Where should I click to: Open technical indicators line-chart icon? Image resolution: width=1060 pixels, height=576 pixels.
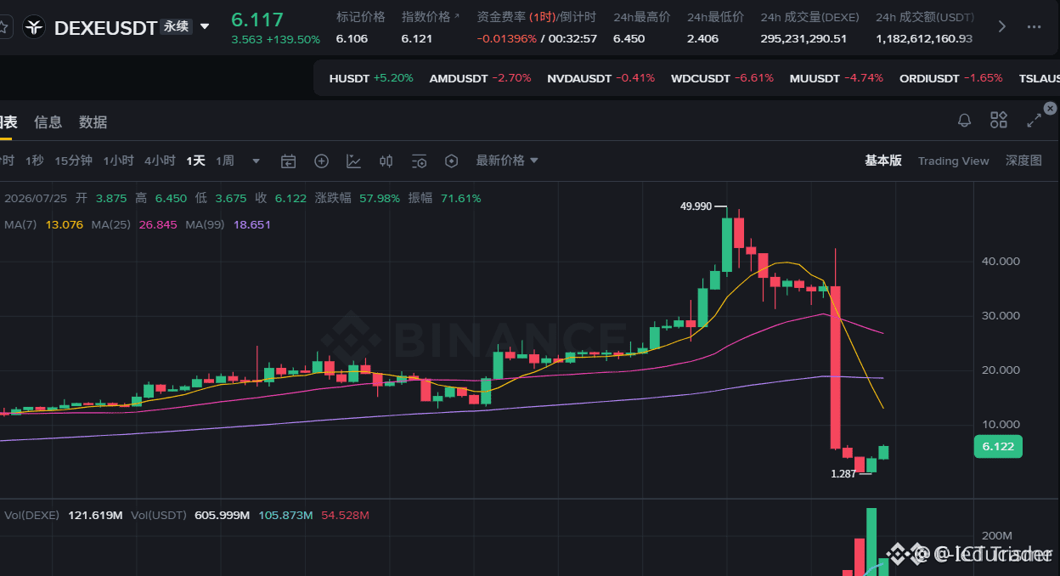[x=353, y=161]
